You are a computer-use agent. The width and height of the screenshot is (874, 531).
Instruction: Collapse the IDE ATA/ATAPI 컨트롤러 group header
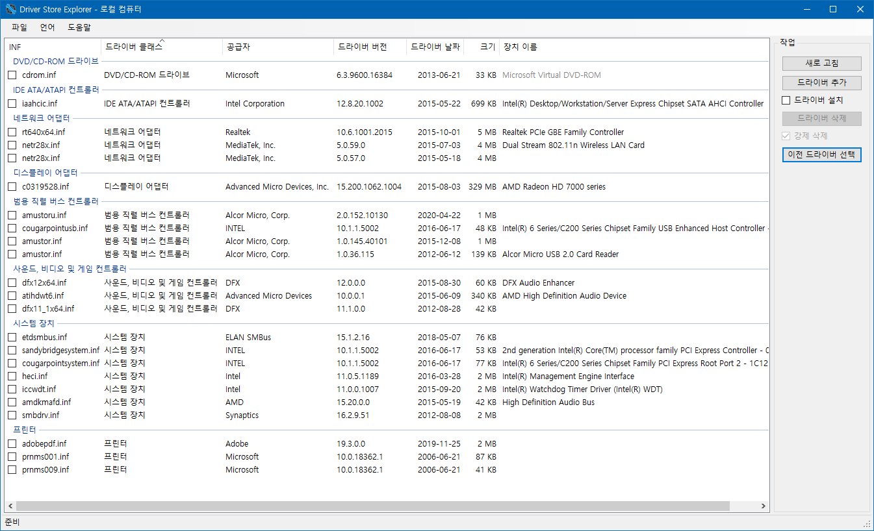(x=56, y=90)
